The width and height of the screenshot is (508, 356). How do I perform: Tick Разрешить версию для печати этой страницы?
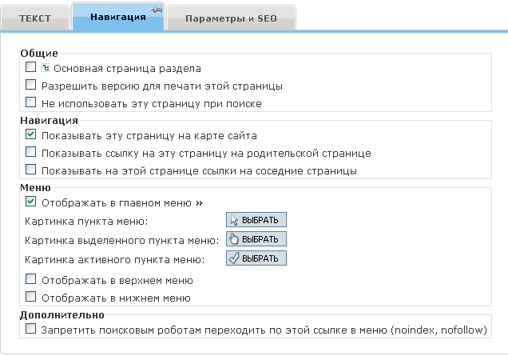(x=31, y=85)
